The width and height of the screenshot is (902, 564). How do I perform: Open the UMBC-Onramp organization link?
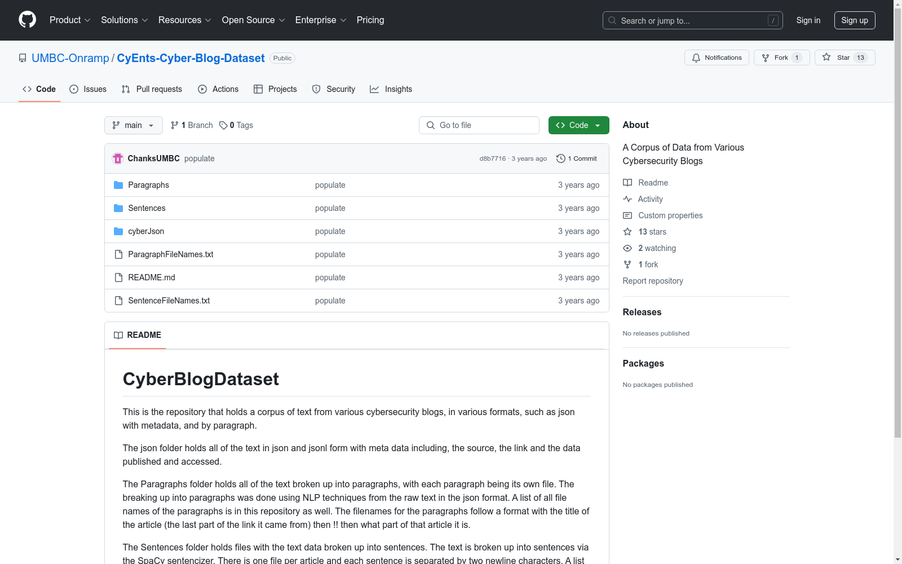70,58
